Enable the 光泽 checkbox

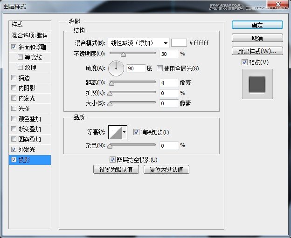14,108
